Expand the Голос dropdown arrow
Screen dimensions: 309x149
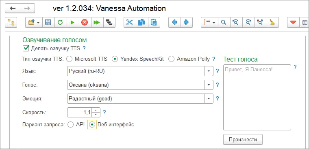[x=209, y=85]
